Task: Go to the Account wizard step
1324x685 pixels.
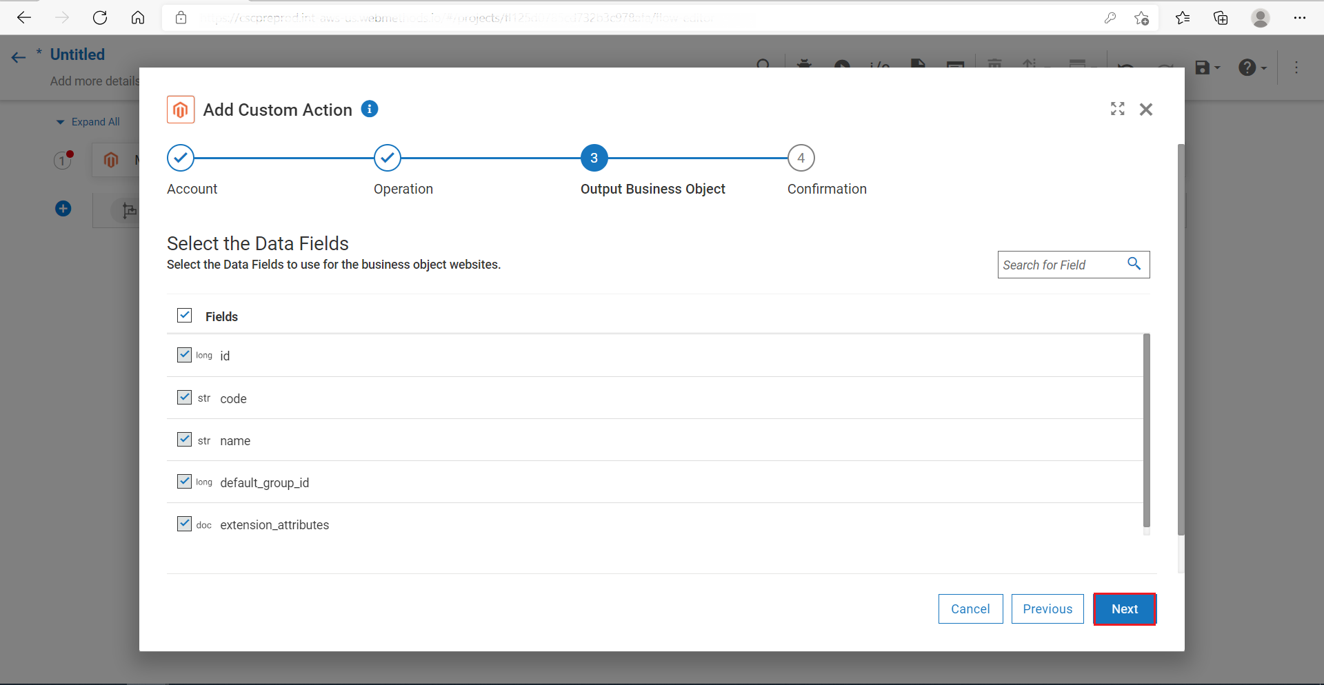Action: click(181, 158)
